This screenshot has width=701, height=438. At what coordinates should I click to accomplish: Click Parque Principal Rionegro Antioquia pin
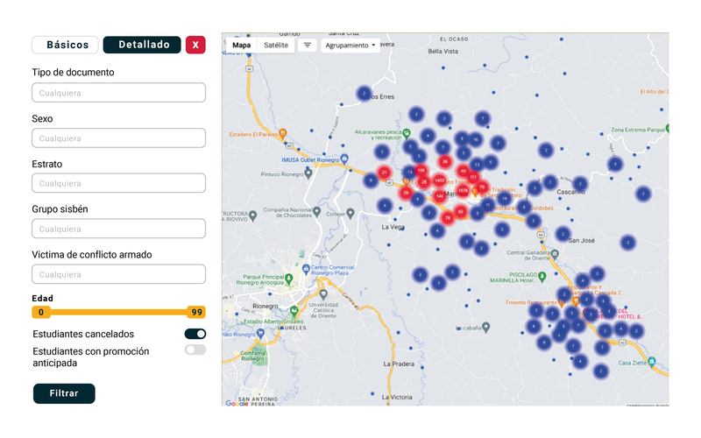[289, 279]
